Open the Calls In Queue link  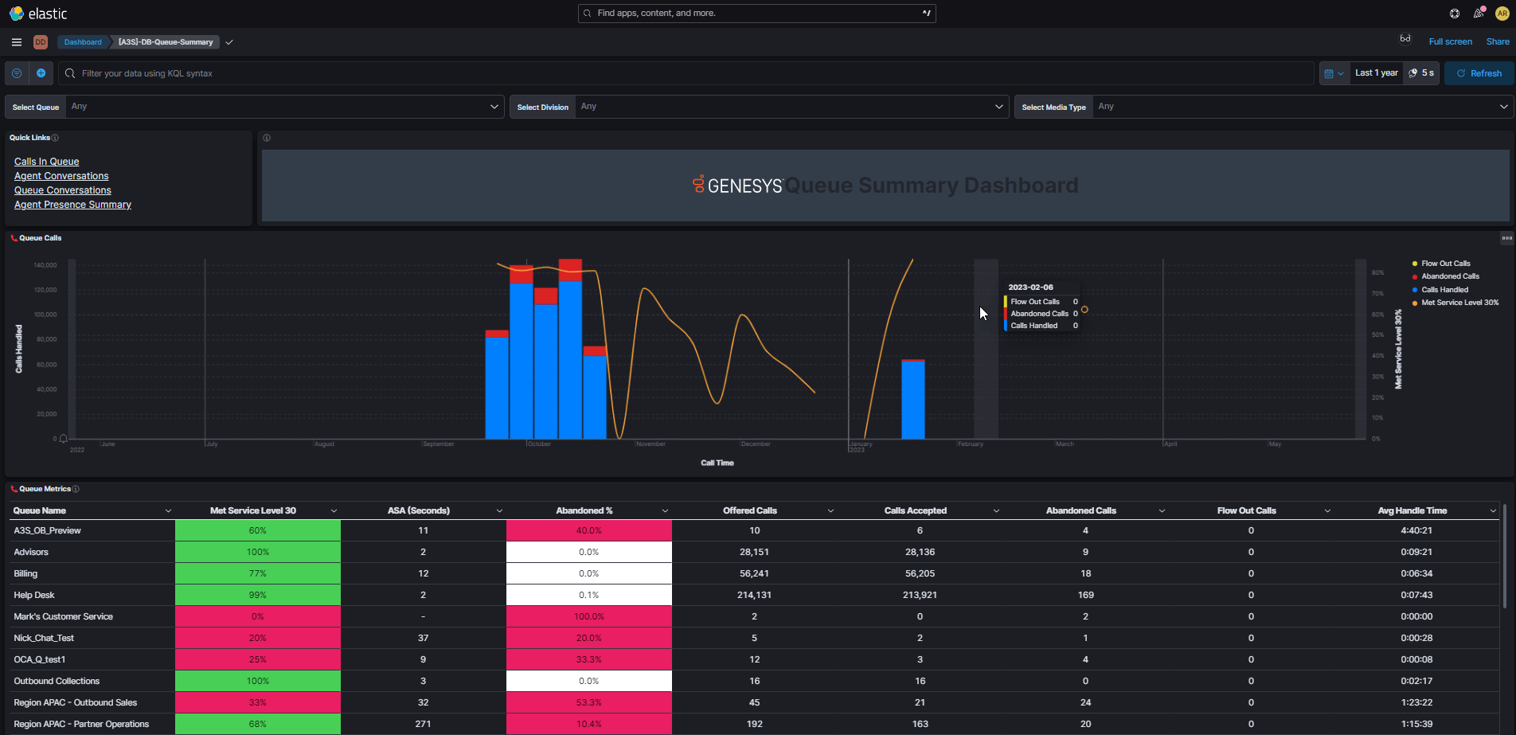pos(46,161)
